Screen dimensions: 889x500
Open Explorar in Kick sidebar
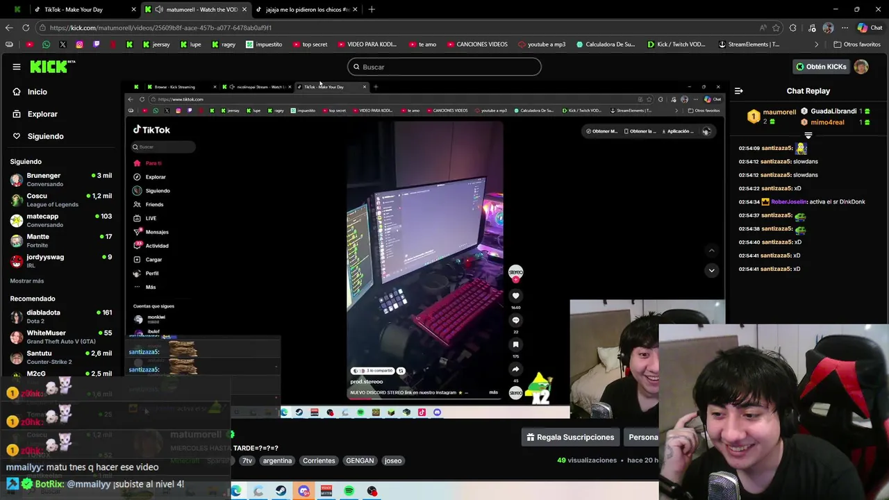pos(42,114)
